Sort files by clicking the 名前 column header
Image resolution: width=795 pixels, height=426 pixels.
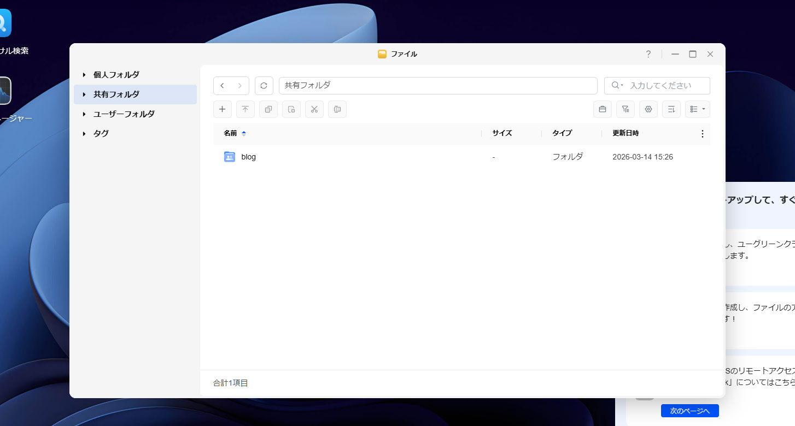click(x=230, y=133)
